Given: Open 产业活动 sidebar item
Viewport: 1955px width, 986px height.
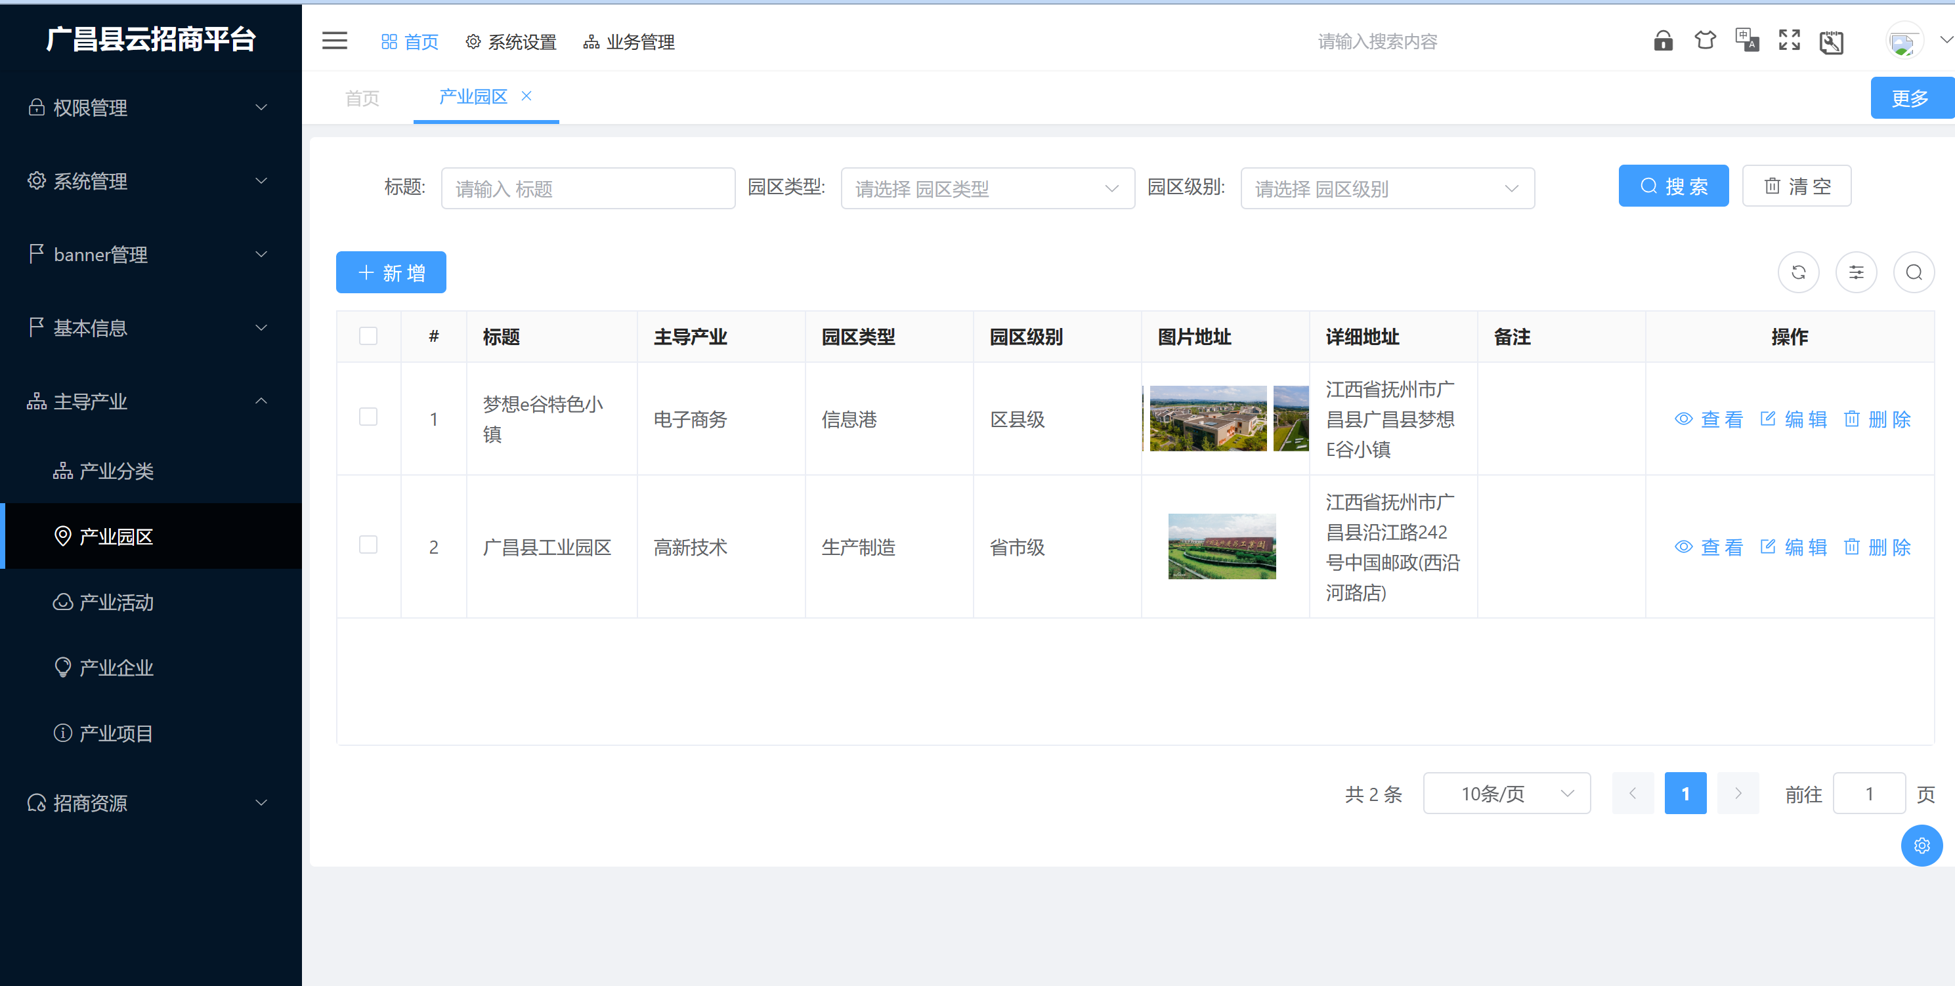Looking at the screenshot, I should (x=151, y=602).
